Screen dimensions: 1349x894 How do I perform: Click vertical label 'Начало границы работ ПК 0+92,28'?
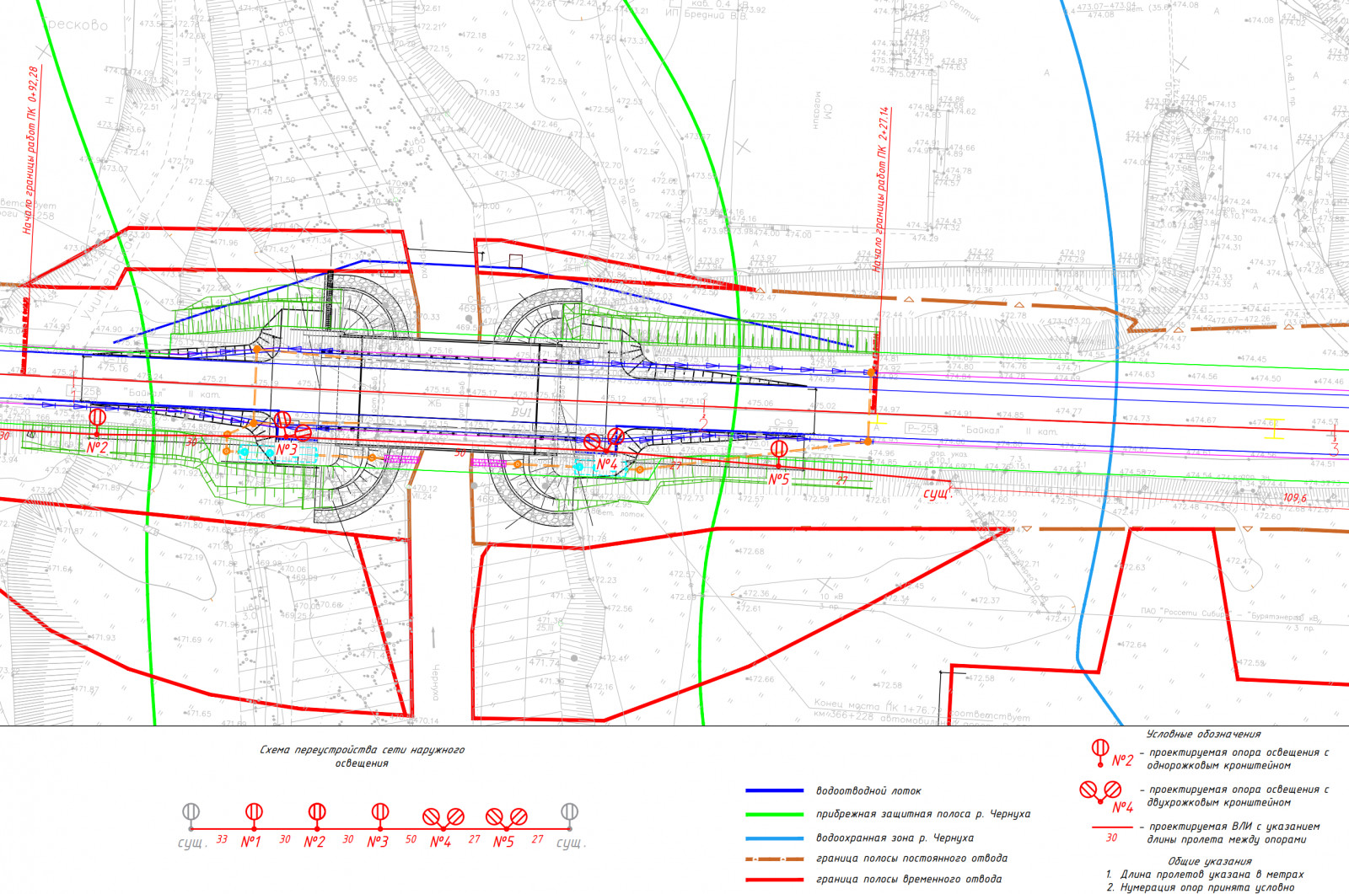coord(30,150)
